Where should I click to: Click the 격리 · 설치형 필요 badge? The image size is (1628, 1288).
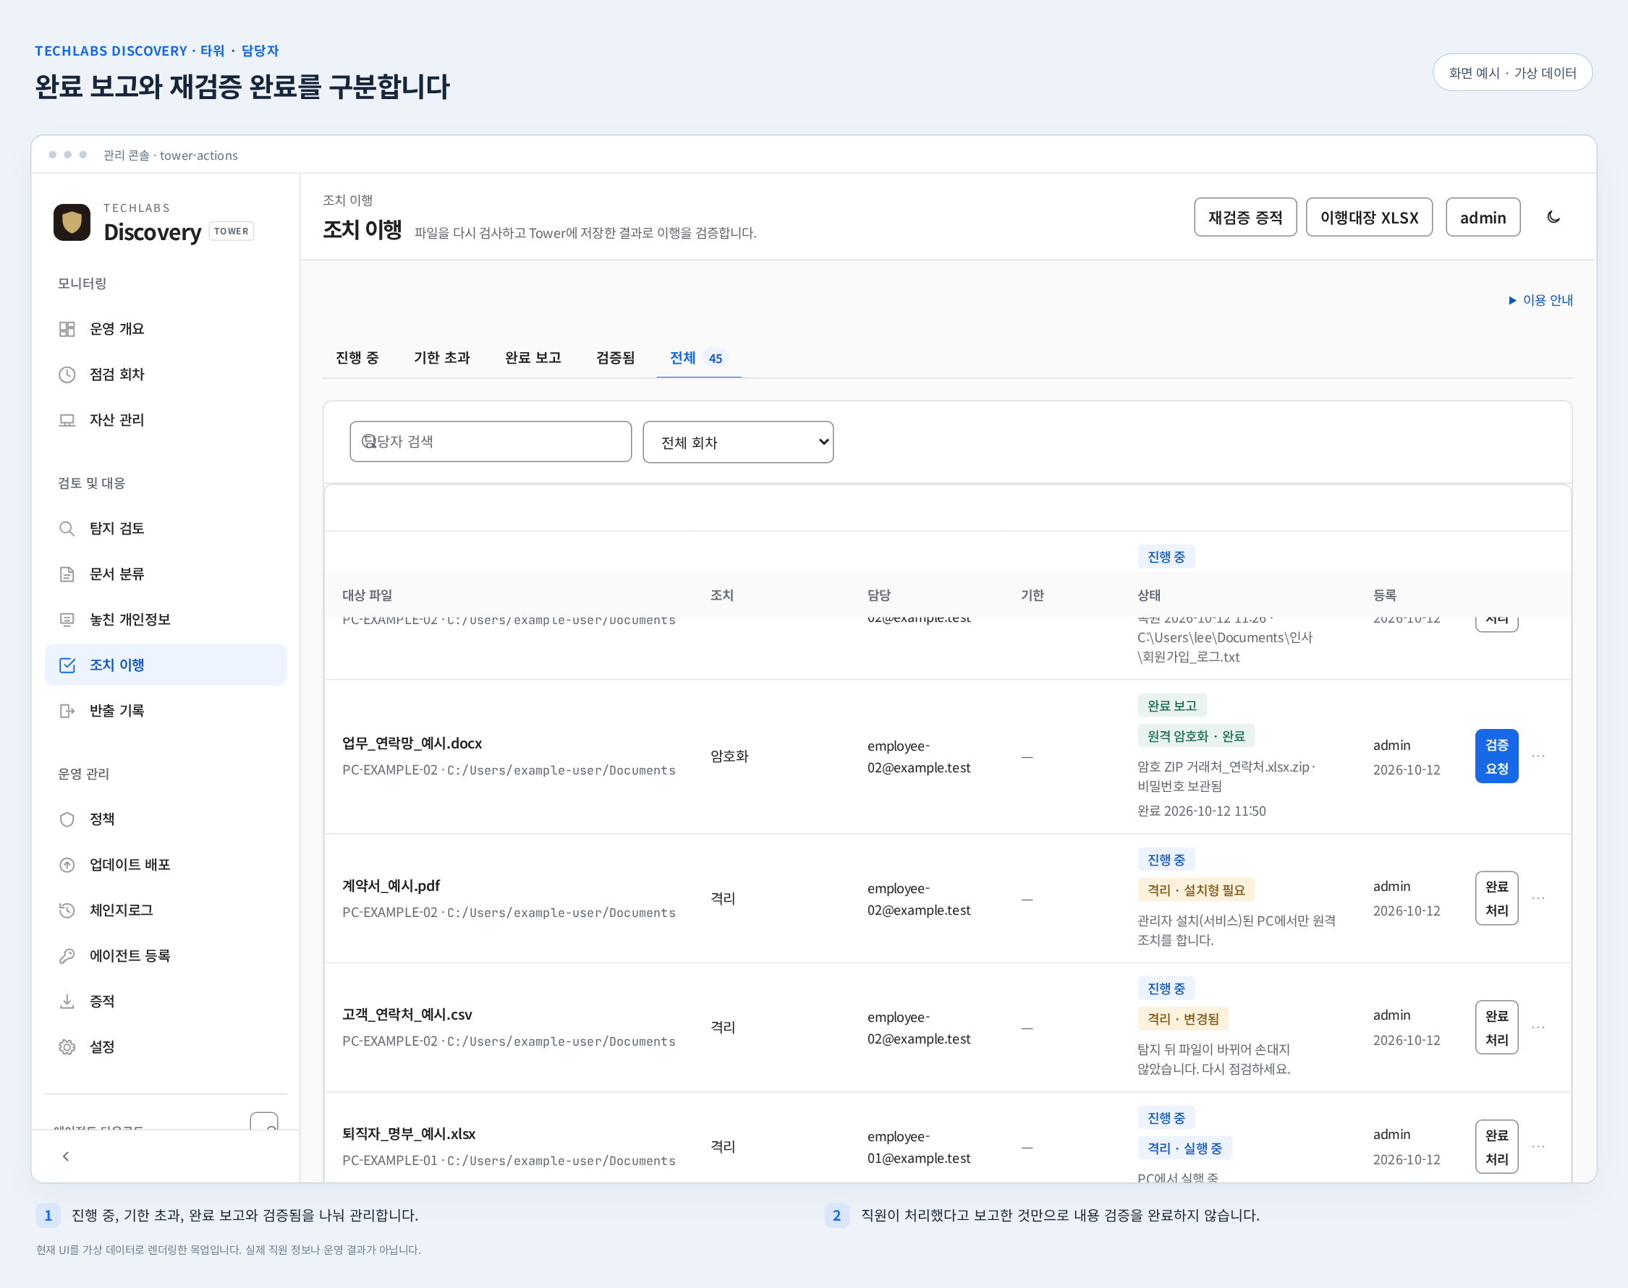click(x=1196, y=890)
